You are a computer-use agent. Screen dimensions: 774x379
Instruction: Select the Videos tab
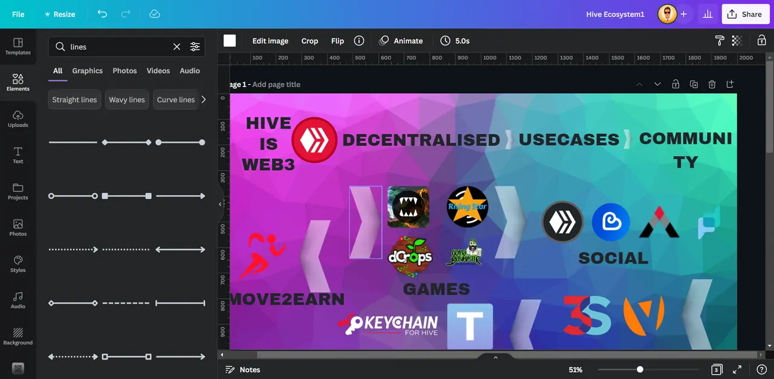click(x=158, y=71)
